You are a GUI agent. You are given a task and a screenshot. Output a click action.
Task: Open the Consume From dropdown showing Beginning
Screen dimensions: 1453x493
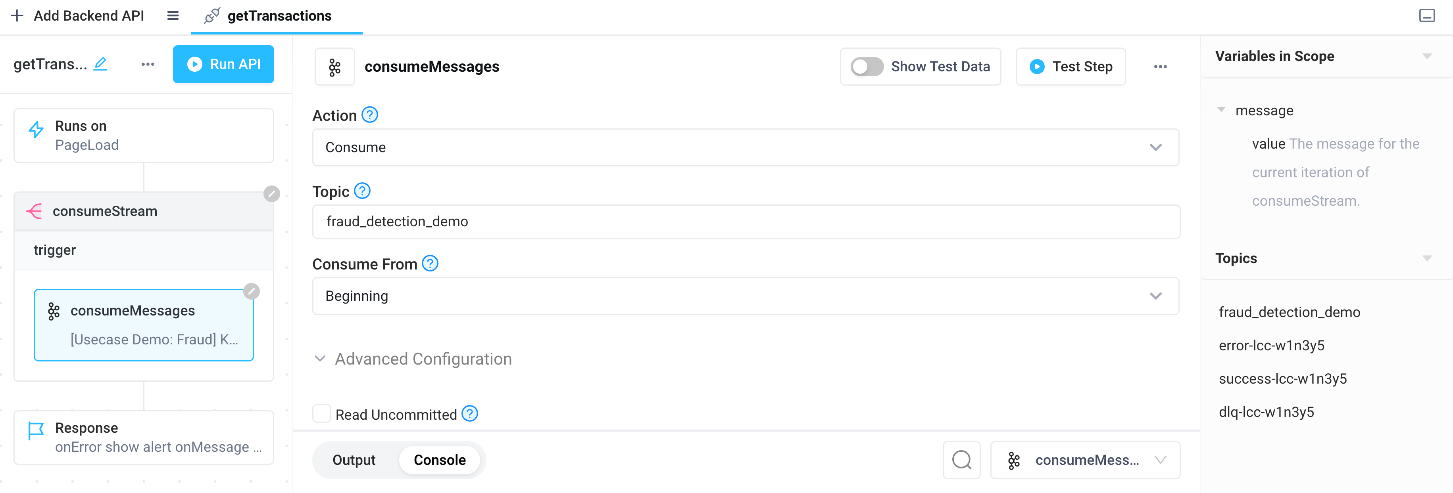(x=745, y=296)
